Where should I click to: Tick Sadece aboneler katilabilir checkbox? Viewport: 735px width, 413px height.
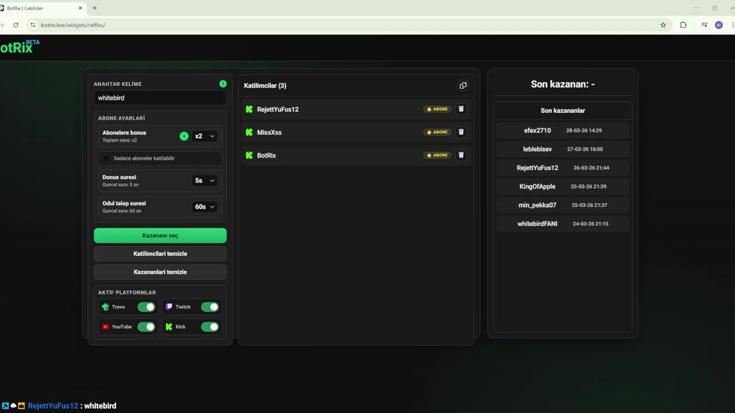coord(106,158)
